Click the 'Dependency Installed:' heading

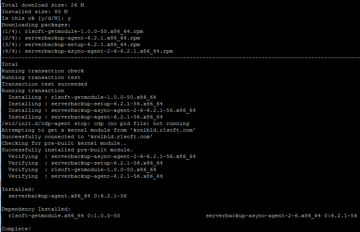click(x=36, y=209)
